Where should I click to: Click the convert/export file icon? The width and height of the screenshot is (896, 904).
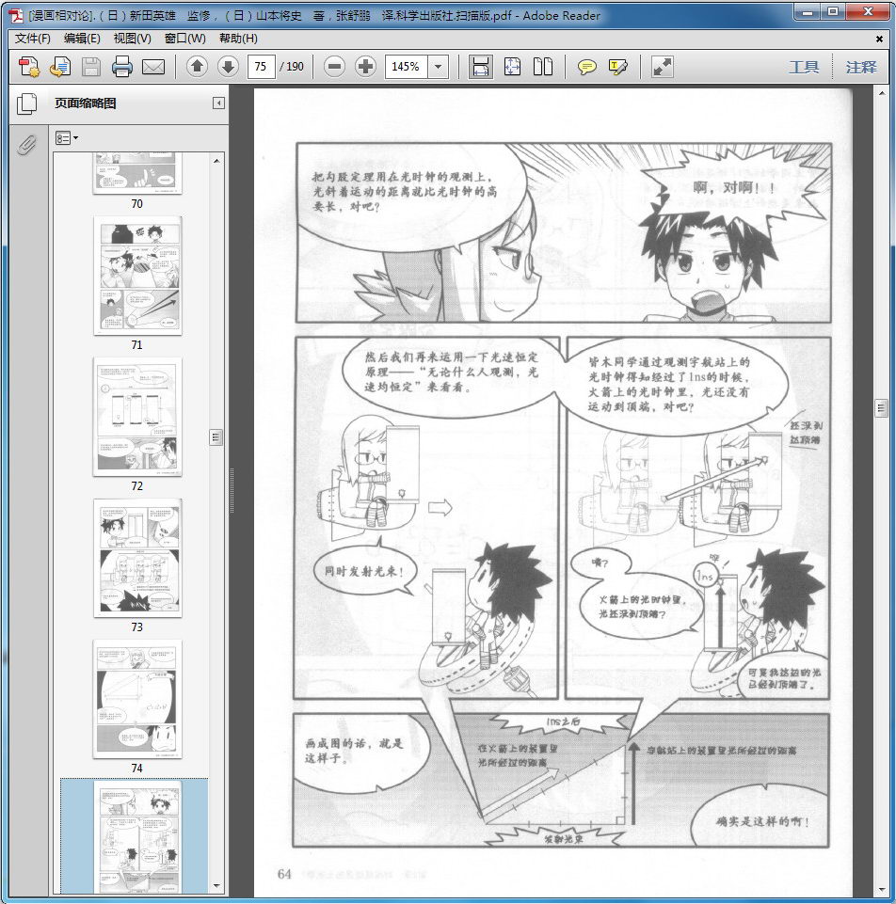pyautogui.click(x=60, y=67)
